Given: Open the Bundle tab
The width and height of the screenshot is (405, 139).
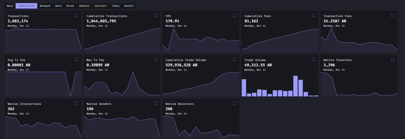Looking at the screenshot, I should (x=129, y=6).
